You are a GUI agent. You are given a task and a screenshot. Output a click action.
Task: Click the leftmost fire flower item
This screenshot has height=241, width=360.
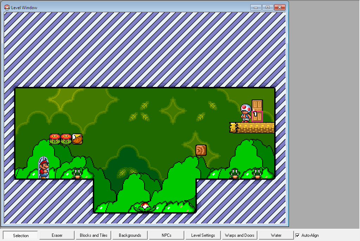(x=55, y=139)
